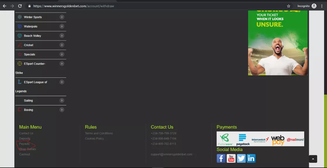Click the Cricket sport icon
Viewport: 327px width, 168px height.
[x=20, y=45]
